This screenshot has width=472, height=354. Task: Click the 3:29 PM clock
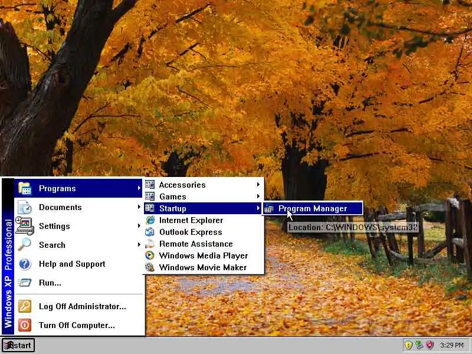point(451,345)
